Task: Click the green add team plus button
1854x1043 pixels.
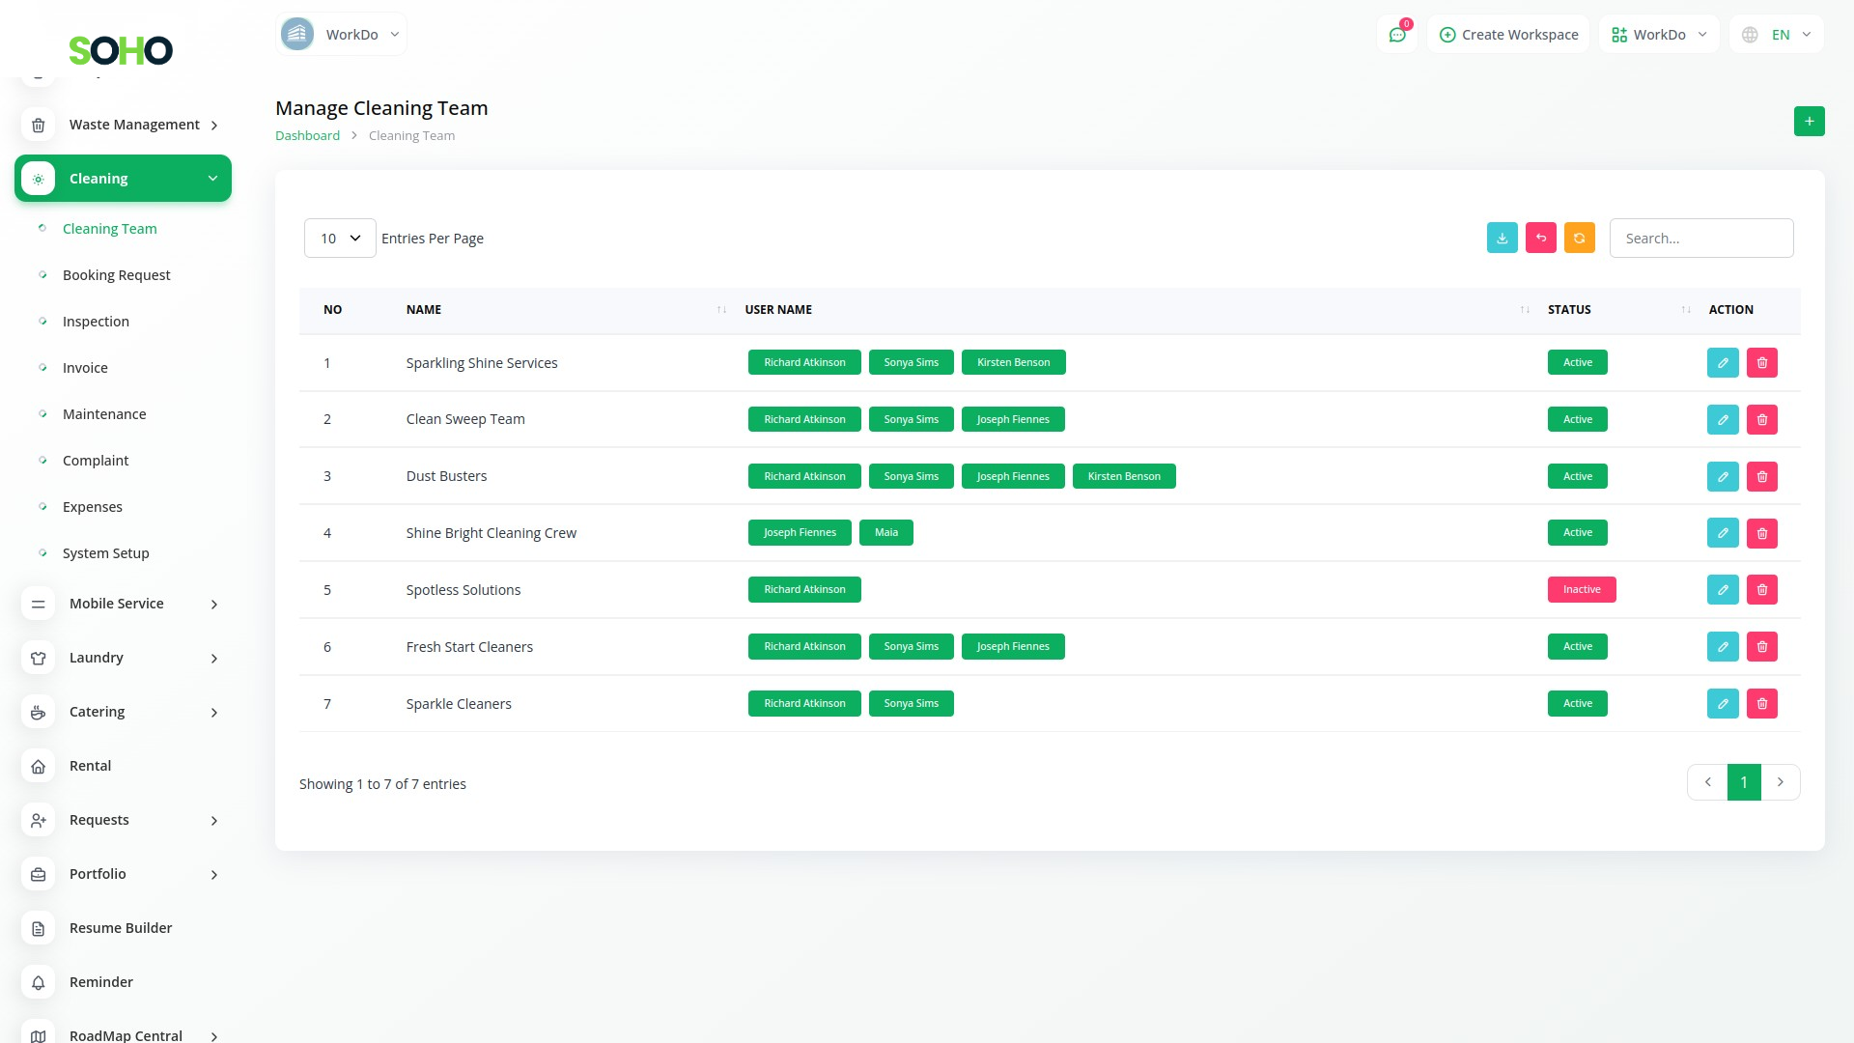Action: (x=1809, y=122)
